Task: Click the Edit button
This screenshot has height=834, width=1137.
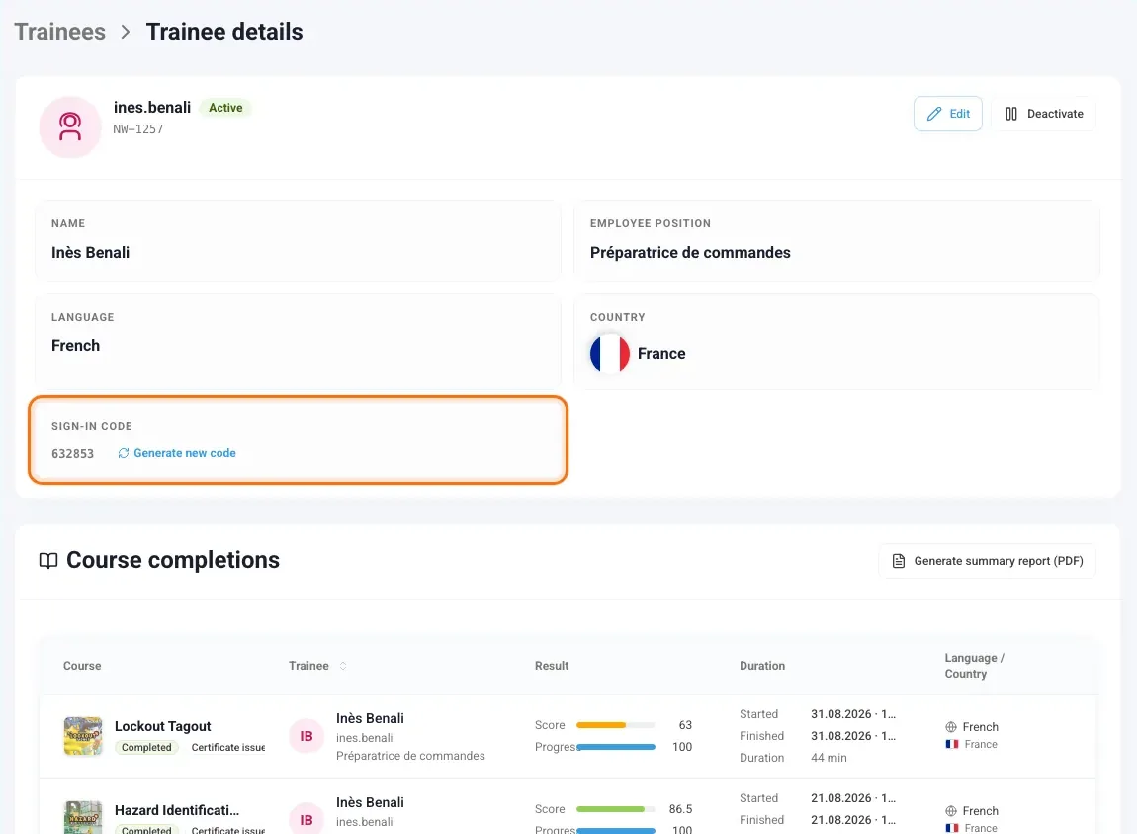Action: [x=948, y=114]
